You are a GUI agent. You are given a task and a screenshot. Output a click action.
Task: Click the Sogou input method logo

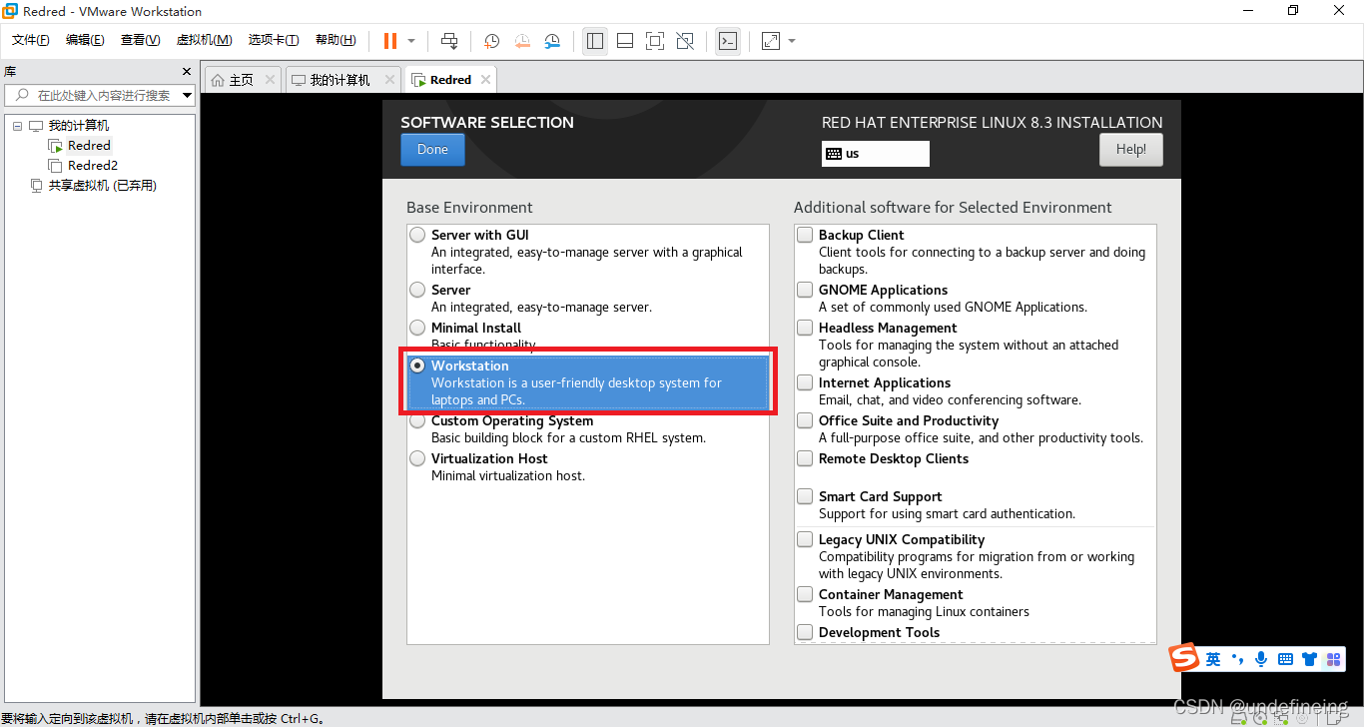click(1184, 659)
